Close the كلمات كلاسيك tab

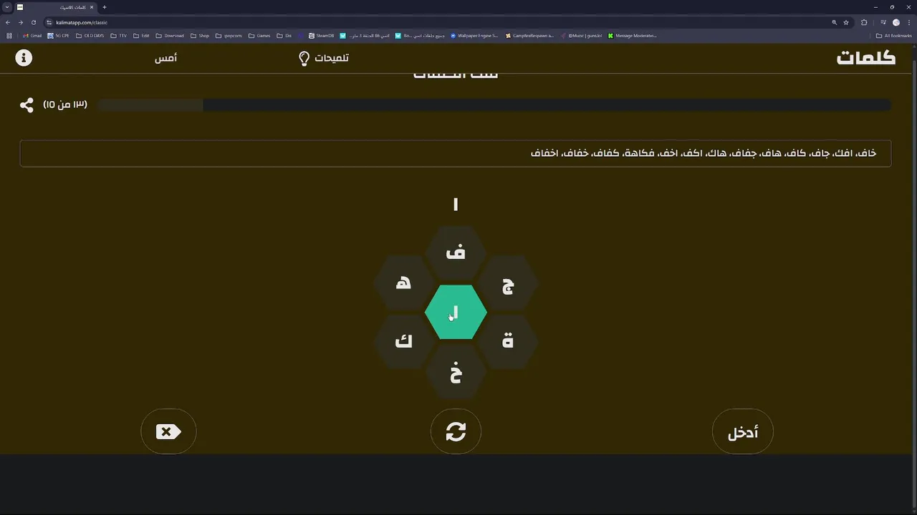pyautogui.click(x=91, y=7)
